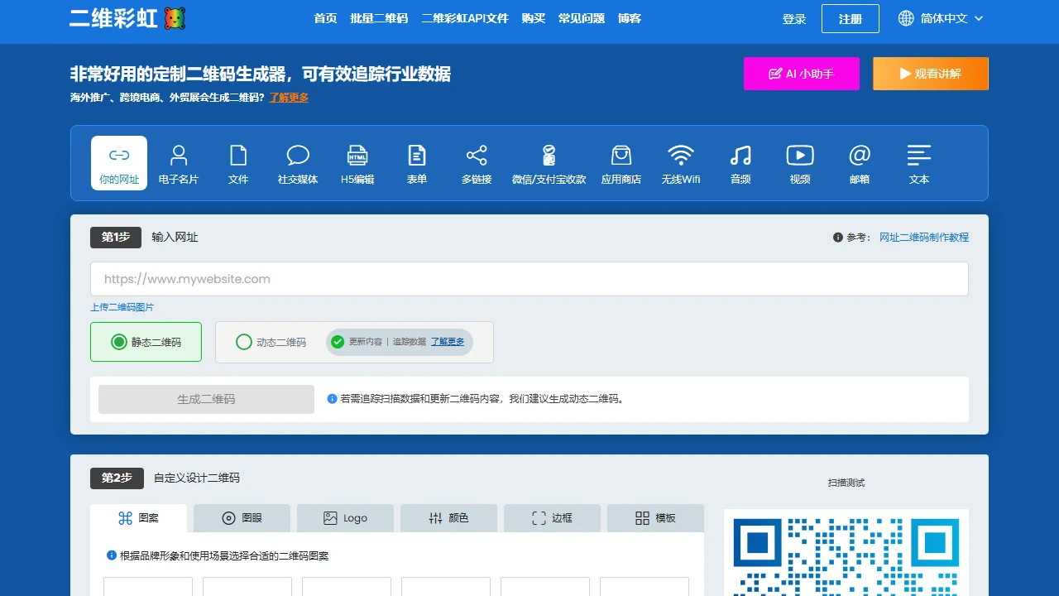Select the 电子名片 vCard icon
1059x596 pixels.
click(x=179, y=164)
